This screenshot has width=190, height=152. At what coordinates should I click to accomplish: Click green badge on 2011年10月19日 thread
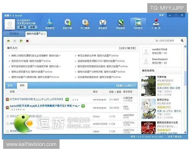[67, 99]
